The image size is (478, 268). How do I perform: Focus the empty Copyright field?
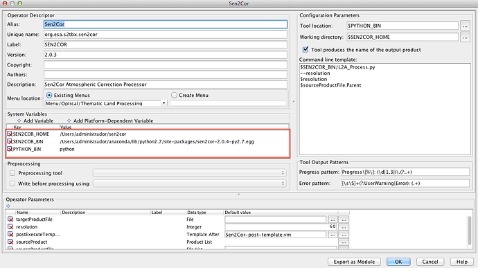pos(166,64)
